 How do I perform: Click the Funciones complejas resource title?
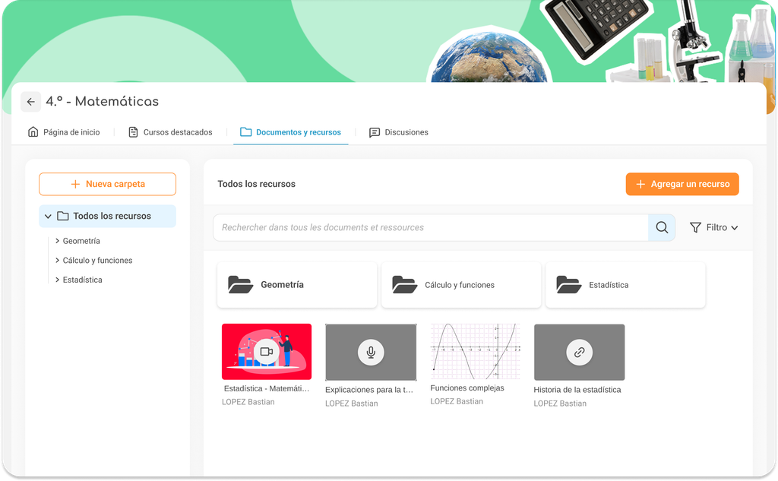tap(467, 388)
